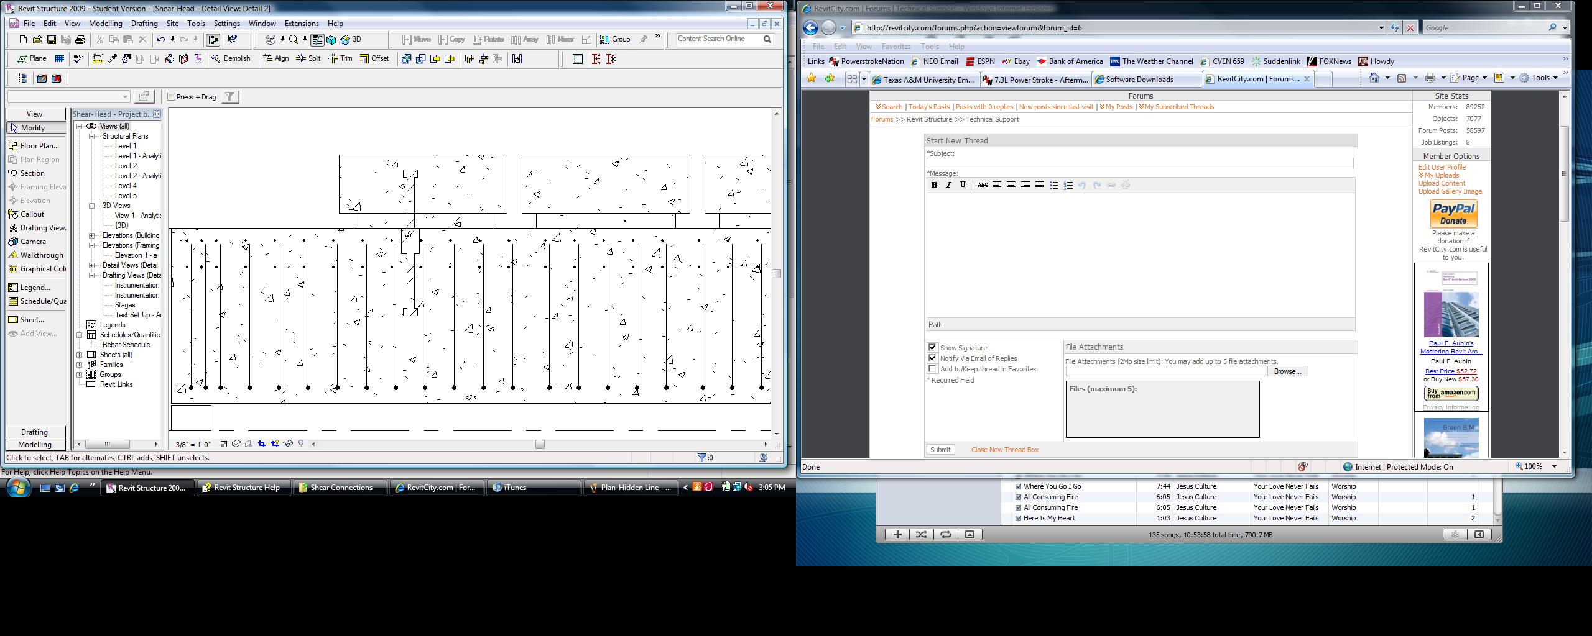Open the IE Page dropdown menu

click(x=1468, y=78)
